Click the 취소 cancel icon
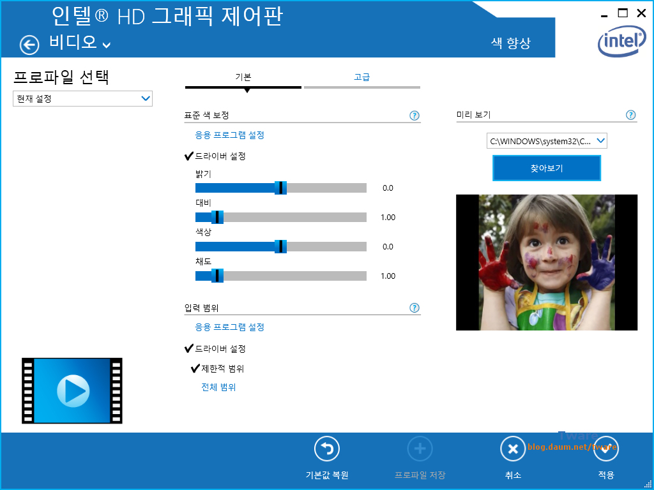The height and width of the screenshot is (490, 654). pos(513,449)
